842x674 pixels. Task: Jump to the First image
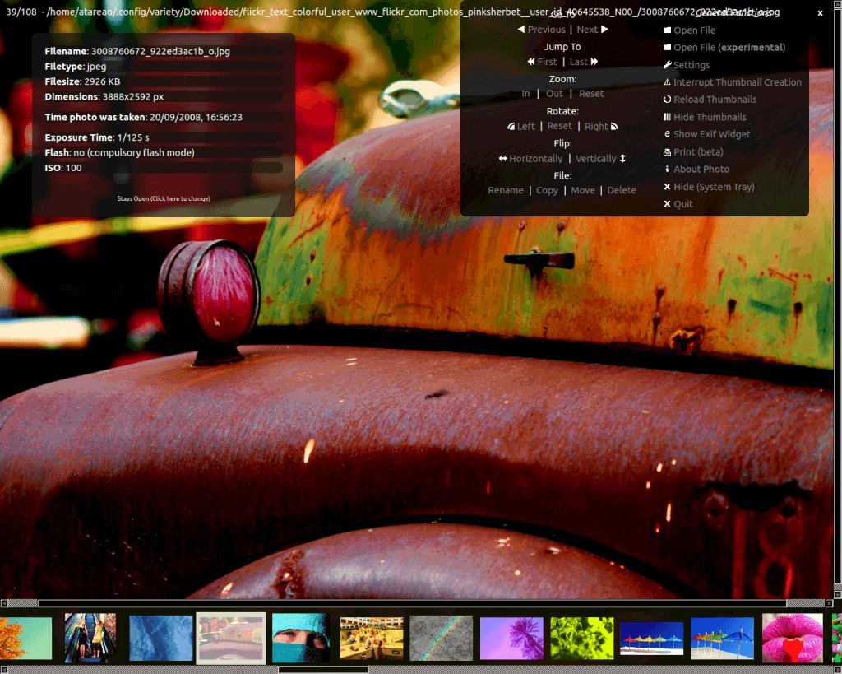click(542, 62)
